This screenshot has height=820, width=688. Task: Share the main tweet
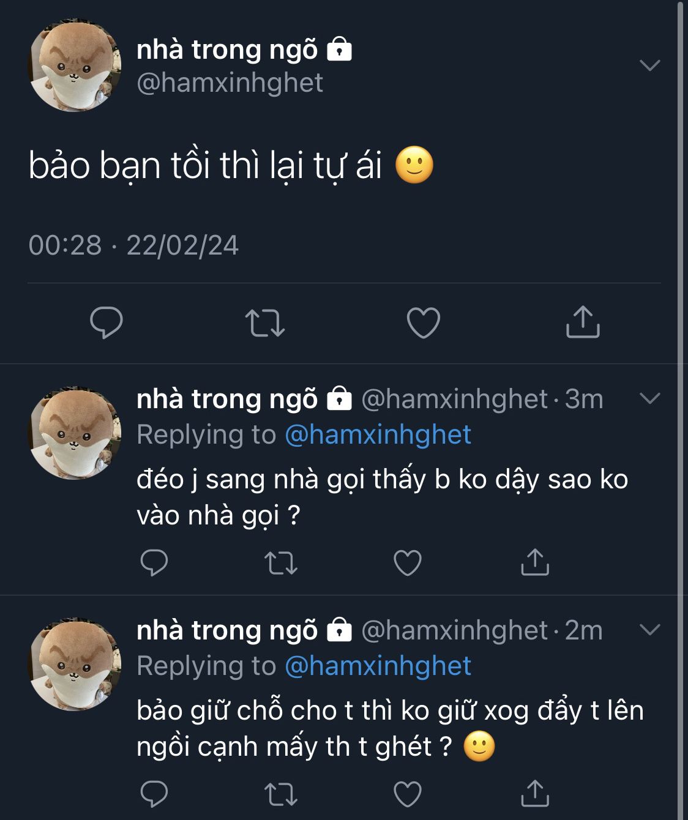pyautogui.click(x=582, y=322)
